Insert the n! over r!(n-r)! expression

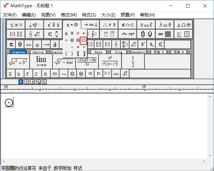click(110, 61)
